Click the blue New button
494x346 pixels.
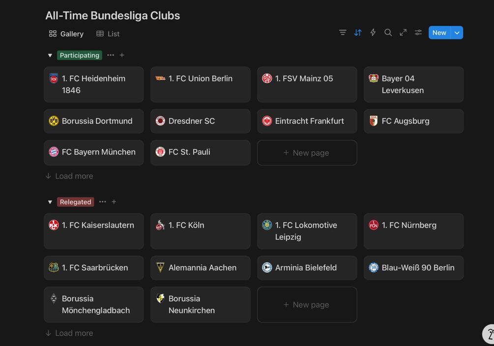coord(439,33)
